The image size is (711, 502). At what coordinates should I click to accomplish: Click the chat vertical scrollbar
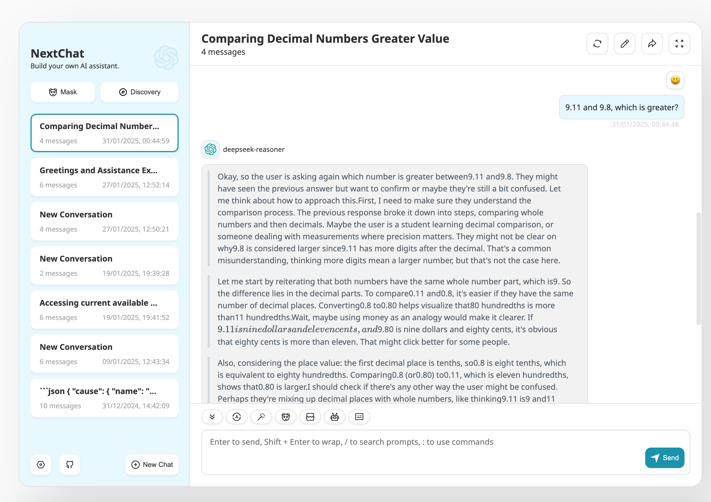[698, 268]
